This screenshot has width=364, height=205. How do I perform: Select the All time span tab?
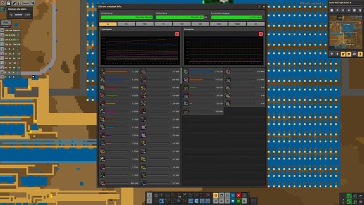point(255,24)
